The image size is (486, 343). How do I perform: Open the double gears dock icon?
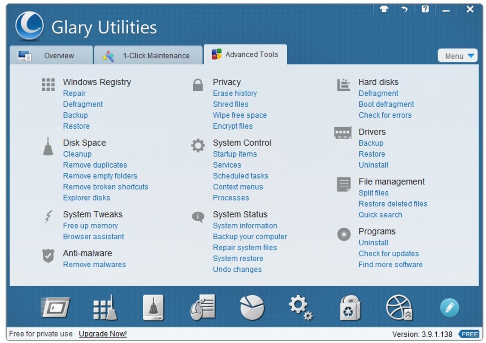tap(300, 307)
